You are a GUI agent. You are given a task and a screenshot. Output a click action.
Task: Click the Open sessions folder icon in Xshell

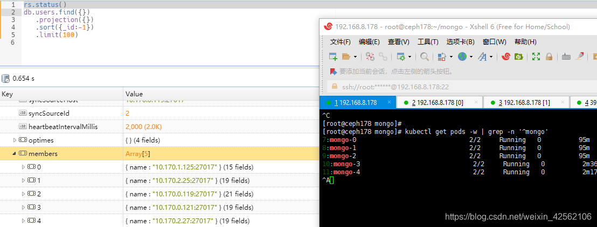pyautogui.click(x=346, y=56)
